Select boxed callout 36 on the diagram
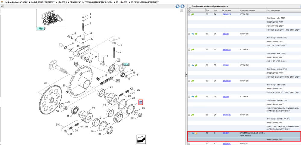The height and width of the screenshot is (145, 301). [x=58, y=124]
